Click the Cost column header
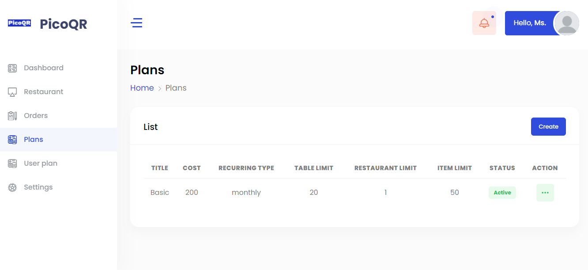 (192, 168)
